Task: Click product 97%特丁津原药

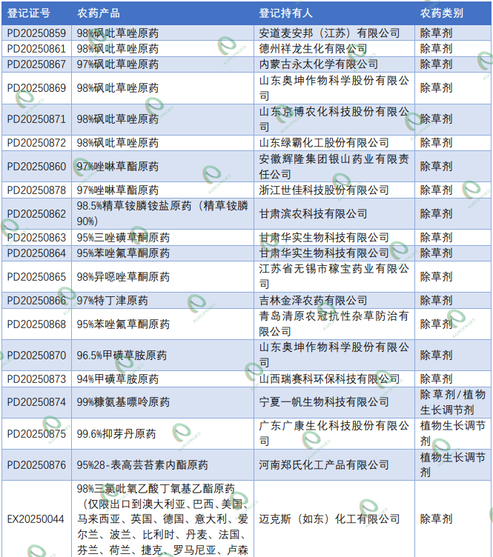Action: (113, 301)
